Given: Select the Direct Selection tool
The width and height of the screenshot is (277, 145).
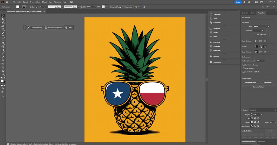Looking at the screenshot, I should [x=3, y=19].
